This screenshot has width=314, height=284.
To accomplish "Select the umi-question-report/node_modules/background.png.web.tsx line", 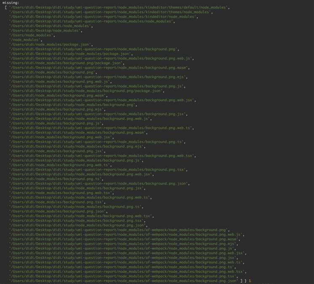I will (103, 156).
